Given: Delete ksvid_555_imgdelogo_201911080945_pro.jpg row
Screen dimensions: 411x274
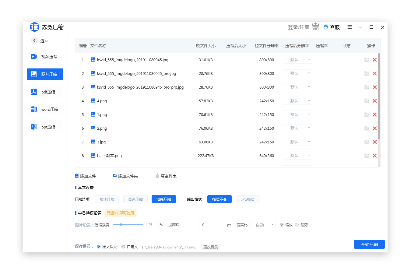Looking at the screenshot, I should [375, 74].
